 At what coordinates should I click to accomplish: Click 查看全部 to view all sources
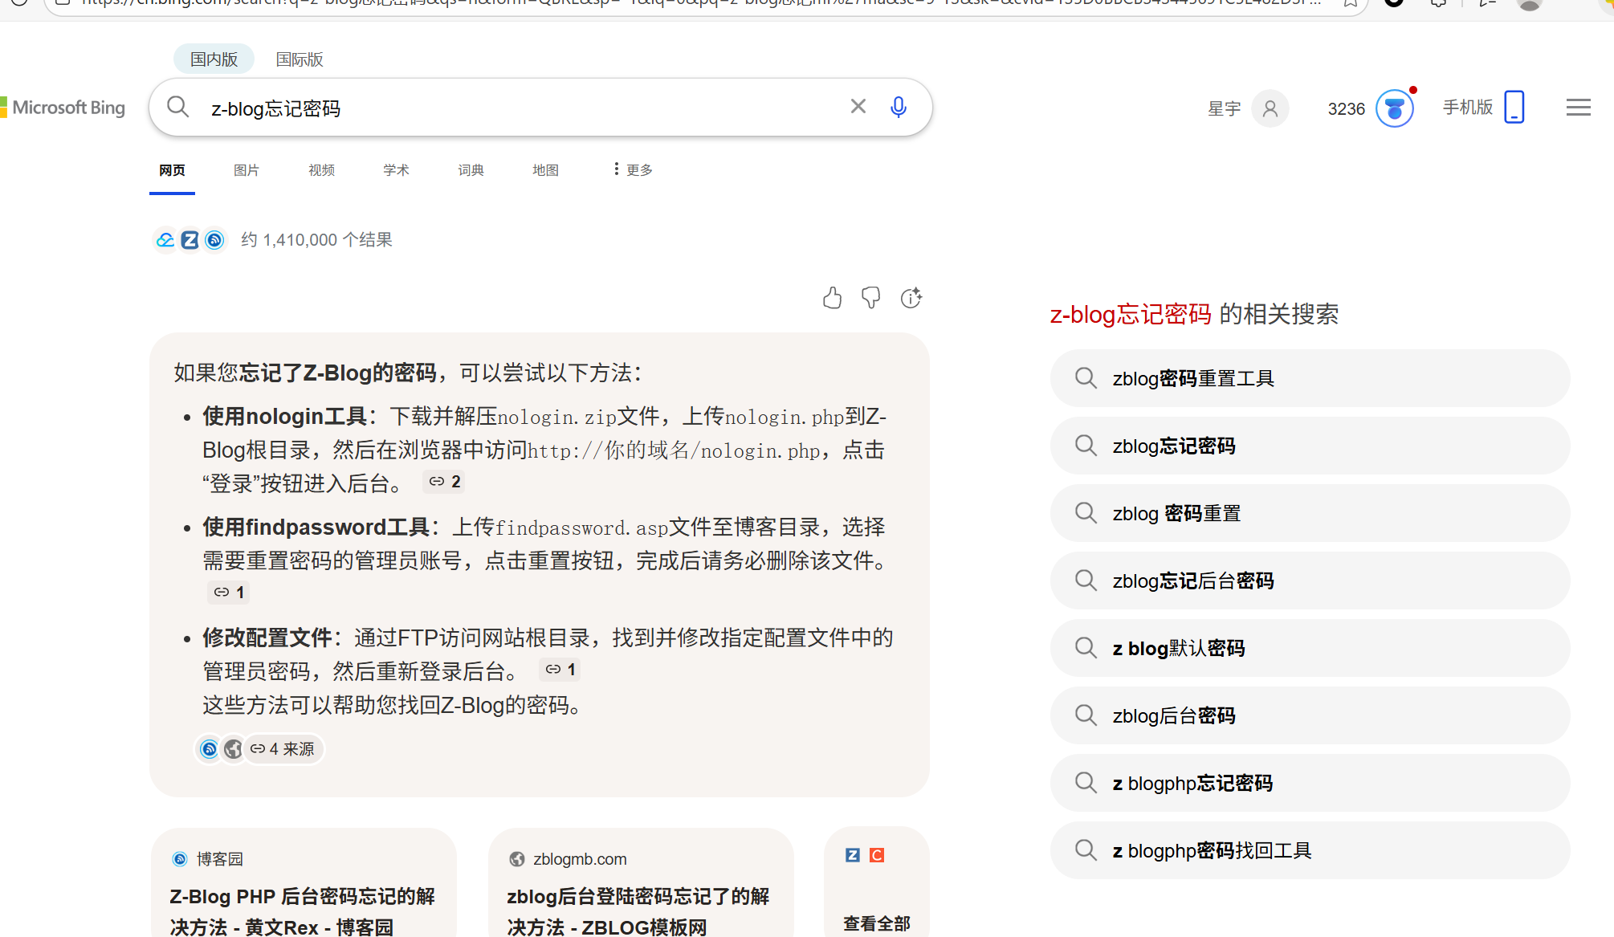[876, 923]
